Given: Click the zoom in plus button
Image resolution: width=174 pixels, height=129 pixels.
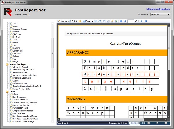Looking at the screenshot, I should pos(166,123).
